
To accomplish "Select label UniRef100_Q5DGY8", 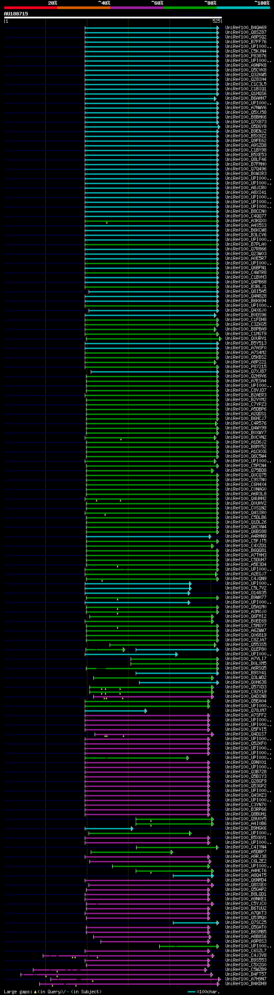I will pos(246,127).
